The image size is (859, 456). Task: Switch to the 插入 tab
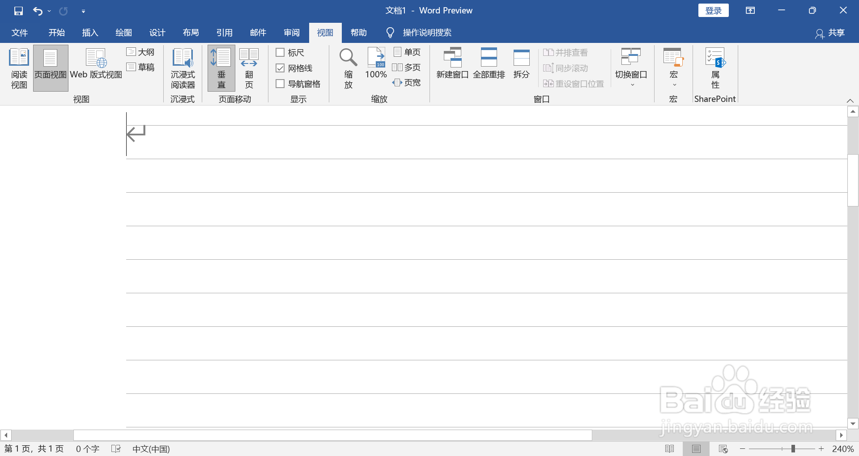point(90,33)
